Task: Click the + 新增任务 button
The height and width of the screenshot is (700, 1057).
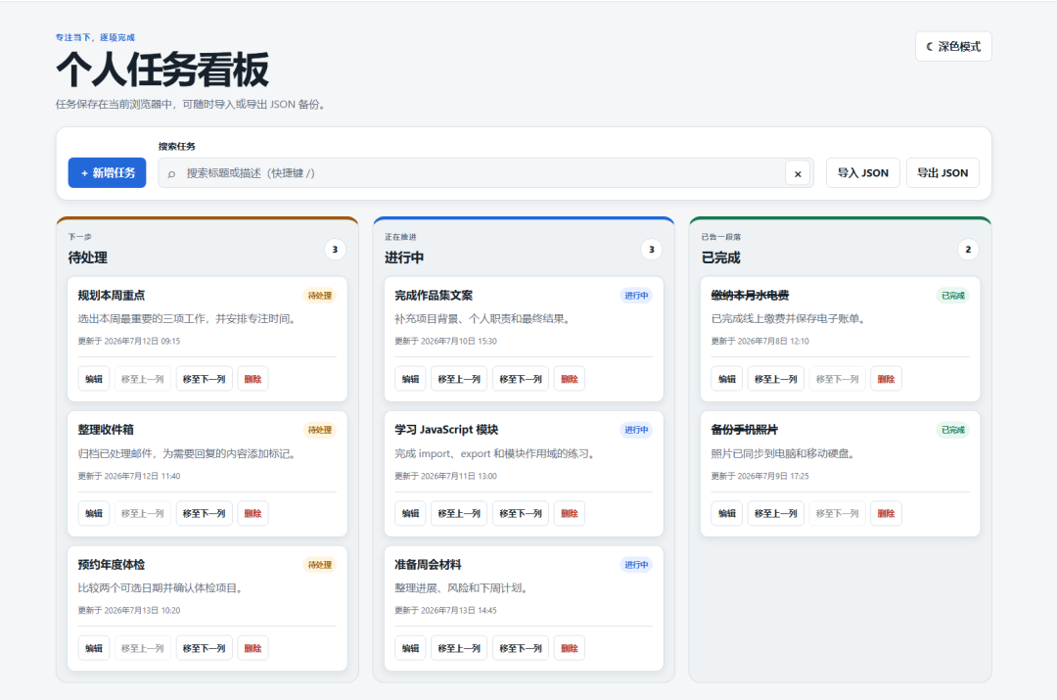Action: point(108,172)
